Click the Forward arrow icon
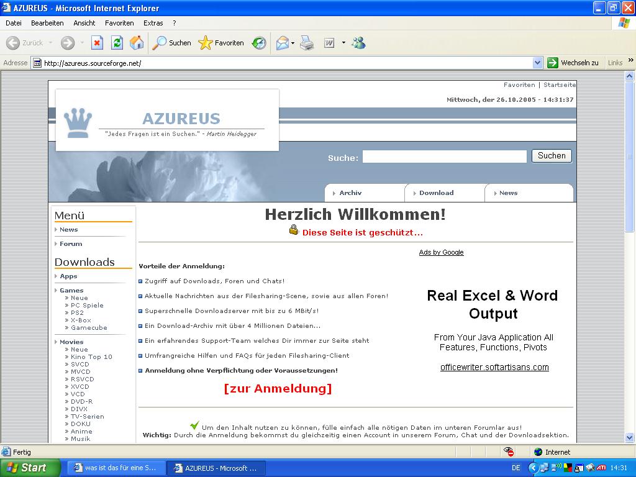 pyautogui.click(x=68, y=43)
